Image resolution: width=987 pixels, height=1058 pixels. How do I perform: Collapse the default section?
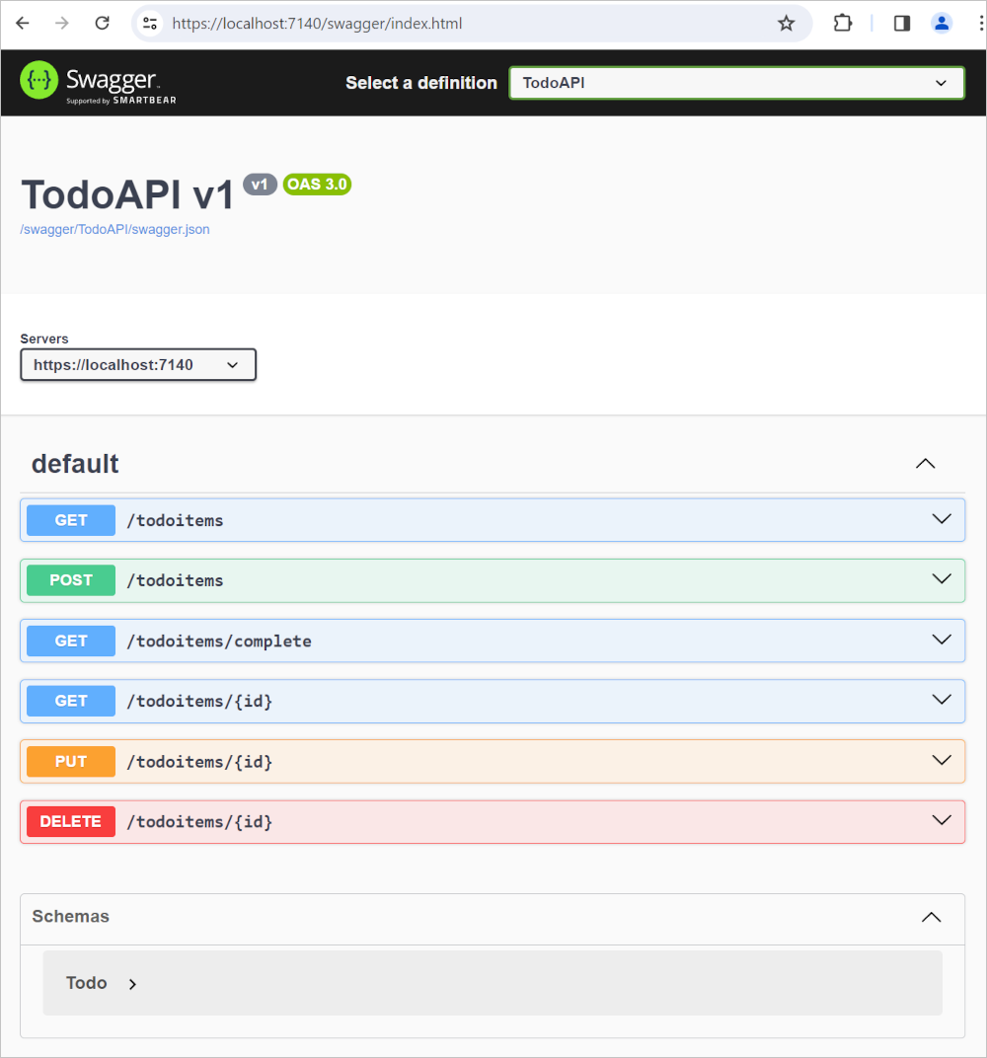click(x=925, y=463)
